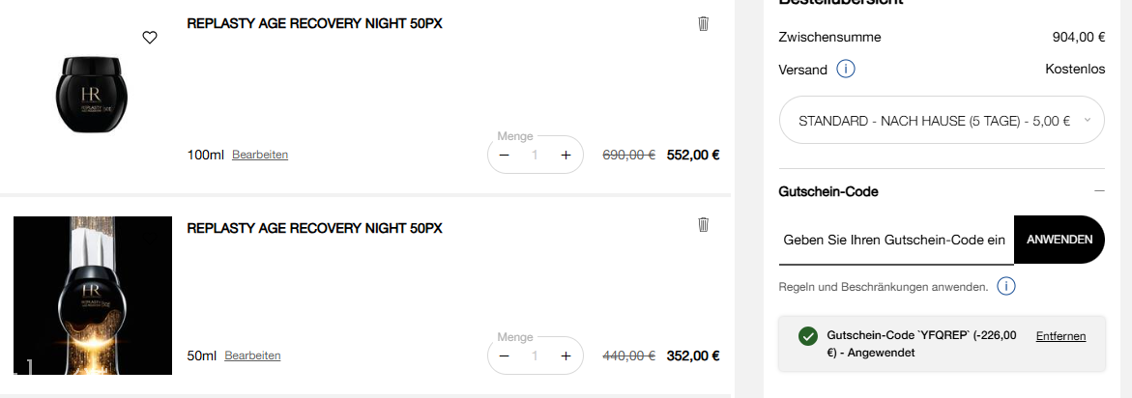The image size is (1132, 398).
Task: Open first Replasty Age Recovery Night title
Action: click(x=314, y=23)
